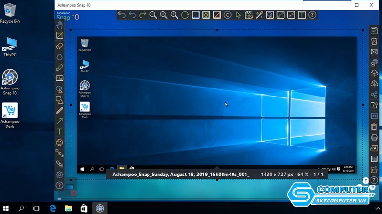Select the Shapes tool

pyautogui.click(x=60, y=99)
